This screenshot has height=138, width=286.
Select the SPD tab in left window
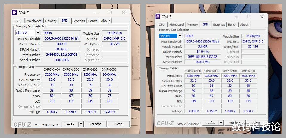coord(64,21)
